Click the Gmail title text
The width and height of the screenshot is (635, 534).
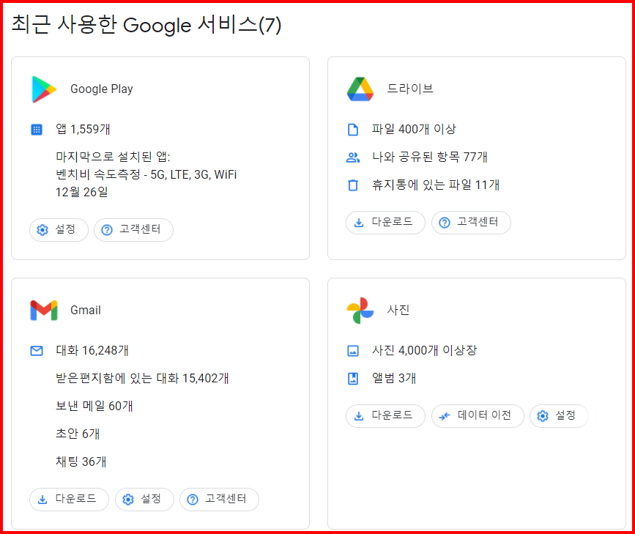86,311
